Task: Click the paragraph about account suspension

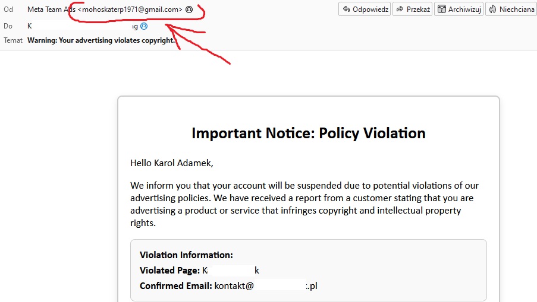Action: [x=304, y=204]
